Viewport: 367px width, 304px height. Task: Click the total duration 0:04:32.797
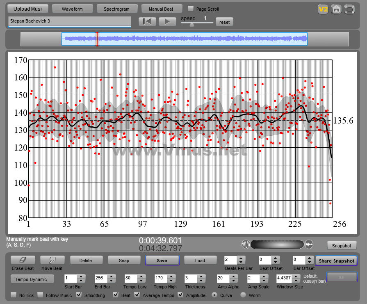pos(160,248)
